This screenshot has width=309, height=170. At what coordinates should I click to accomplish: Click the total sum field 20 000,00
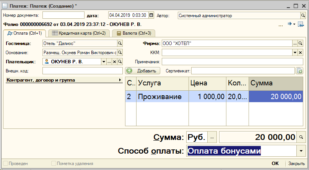tap(258, 137)
